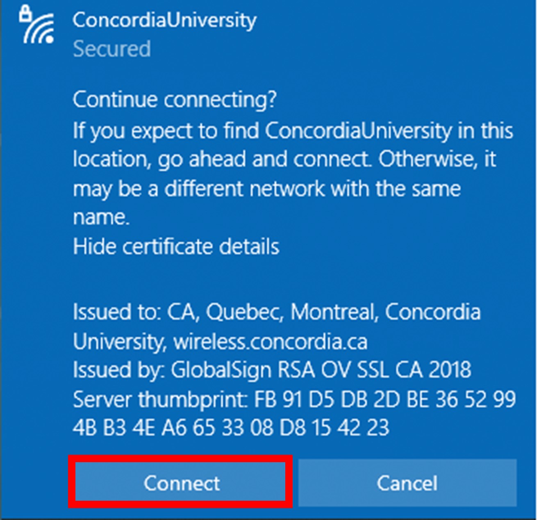Select the ConcordiaUniversity network name title
Image resolution: width=539 pixels, height=520 pixels.
164,20
